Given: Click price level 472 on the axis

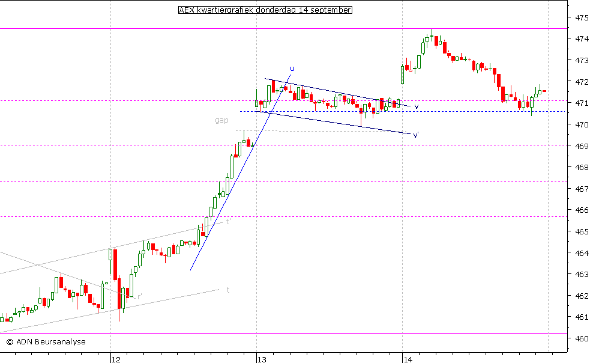Looking at the screenshot, I should (582, 82).
